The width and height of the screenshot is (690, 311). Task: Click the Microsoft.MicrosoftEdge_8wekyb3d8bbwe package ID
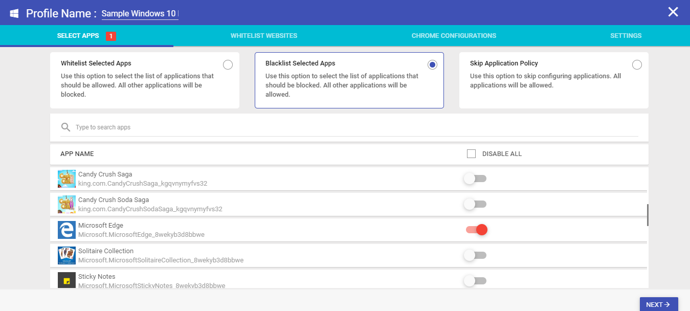coord(141,235)
